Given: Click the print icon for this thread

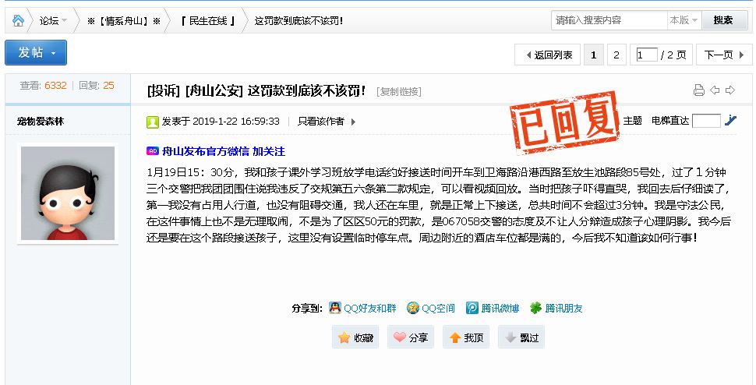Looking at the screenshot, I should [x=699, y=90].
